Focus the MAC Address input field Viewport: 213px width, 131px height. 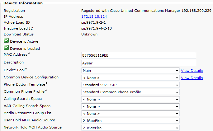(x=139, y=55)
